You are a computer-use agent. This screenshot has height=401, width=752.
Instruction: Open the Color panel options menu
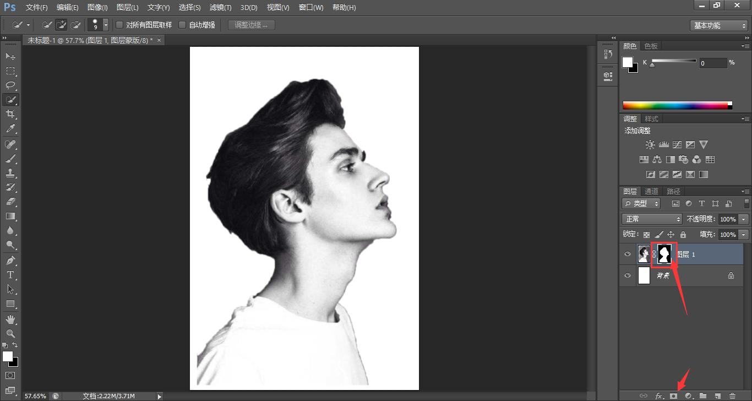coord(745,46)
